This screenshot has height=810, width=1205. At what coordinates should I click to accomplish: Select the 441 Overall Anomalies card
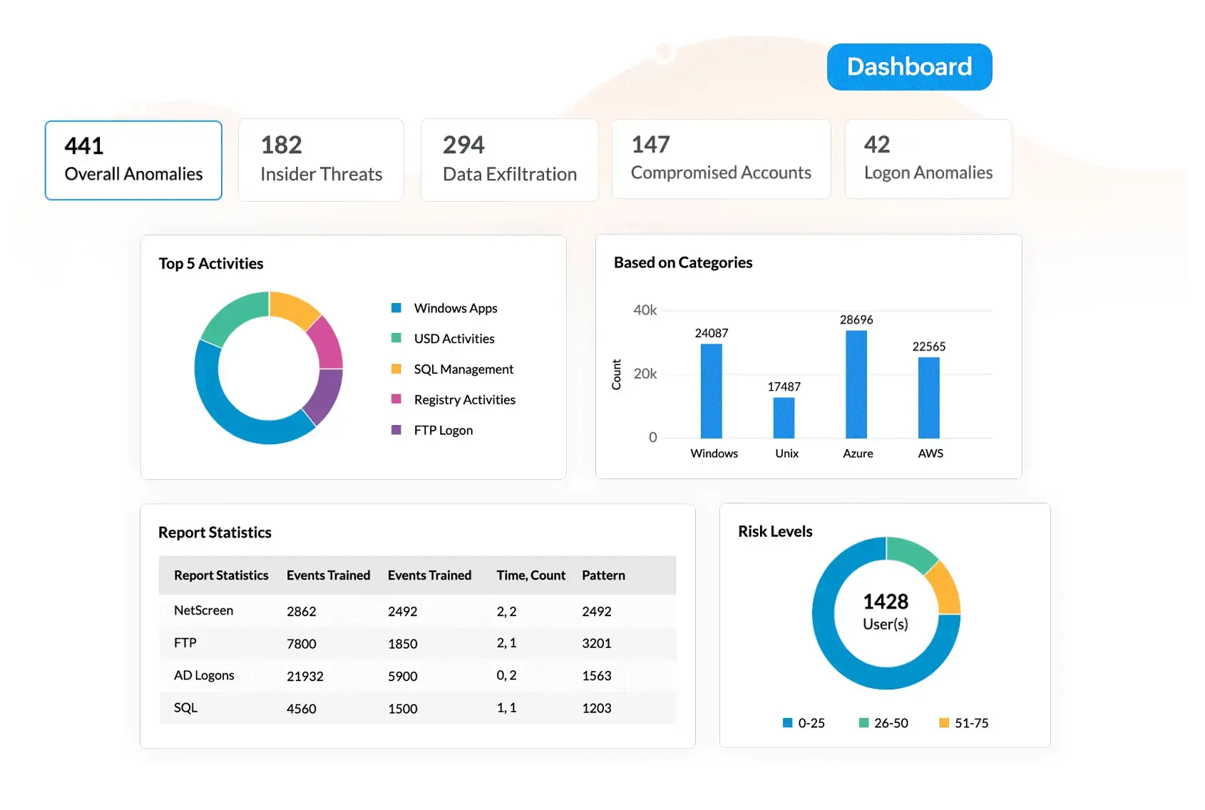[x=133, y=160]
